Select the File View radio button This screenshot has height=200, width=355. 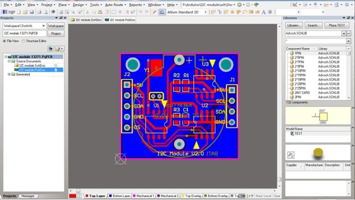coord(4,41)
